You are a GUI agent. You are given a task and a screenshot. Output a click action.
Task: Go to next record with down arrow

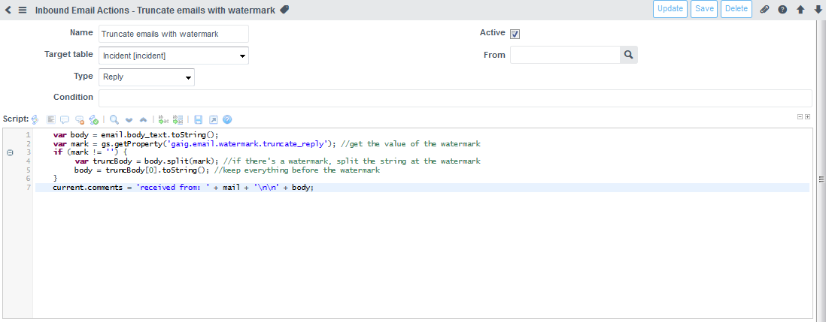pos(817,10)
